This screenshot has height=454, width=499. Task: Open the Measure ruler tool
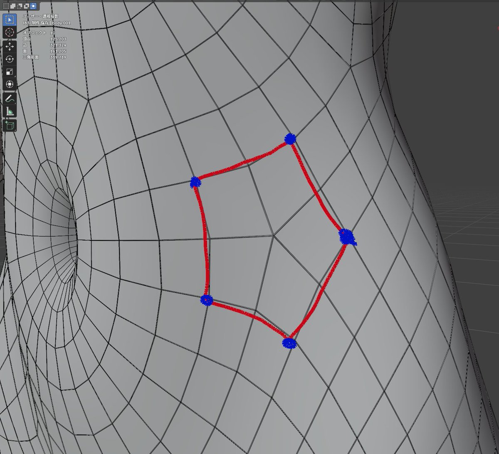pos(10,111)
